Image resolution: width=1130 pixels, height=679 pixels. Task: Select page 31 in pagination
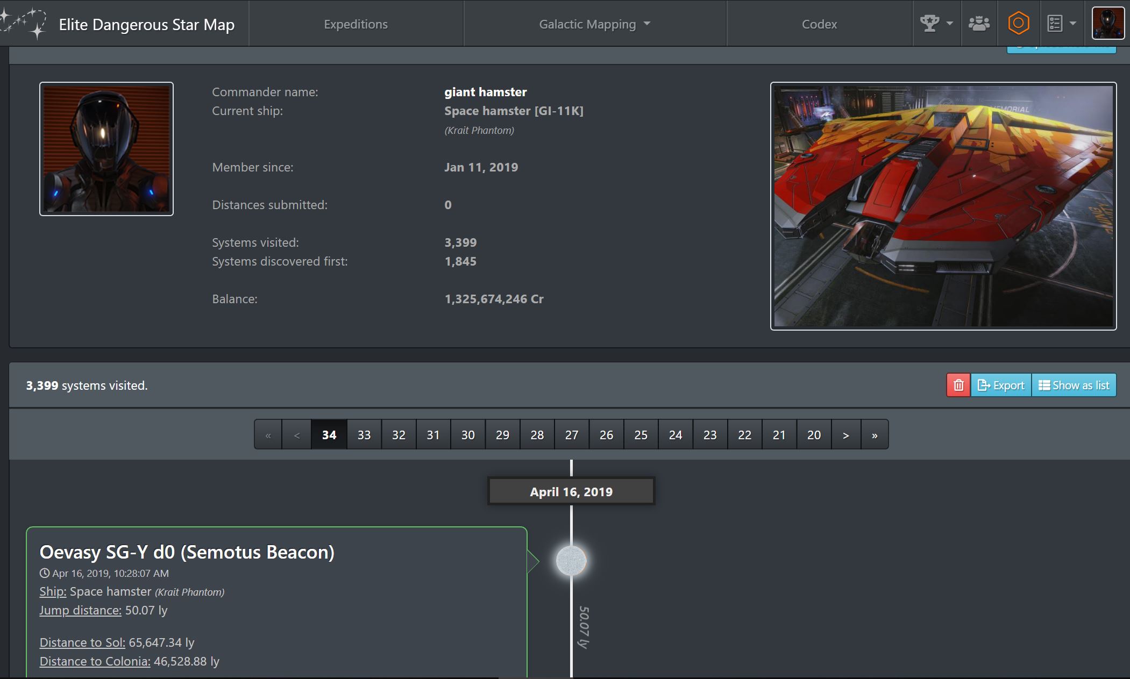(433, 434)
